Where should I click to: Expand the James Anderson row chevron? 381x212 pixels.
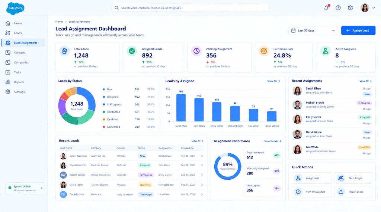pyautogui.click(x=202, y=156)
